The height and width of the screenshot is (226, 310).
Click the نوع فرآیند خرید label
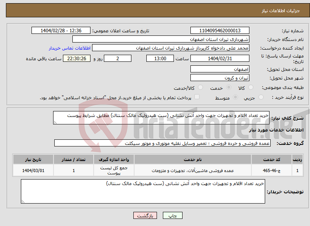[288, 97]
